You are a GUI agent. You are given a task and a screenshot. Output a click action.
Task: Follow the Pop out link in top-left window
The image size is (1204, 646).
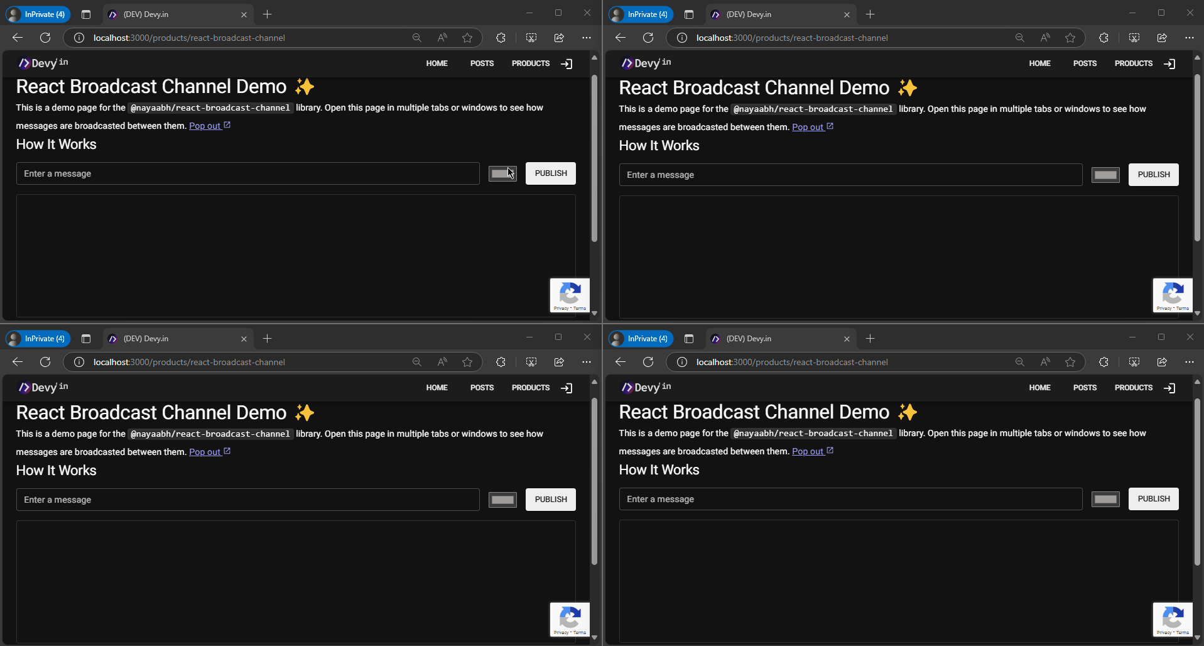[210, 126]
